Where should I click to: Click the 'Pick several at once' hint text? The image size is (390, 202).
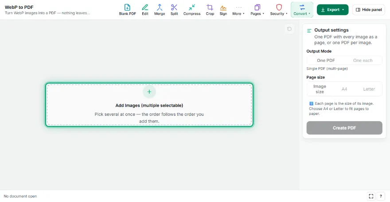coord(149,118)
